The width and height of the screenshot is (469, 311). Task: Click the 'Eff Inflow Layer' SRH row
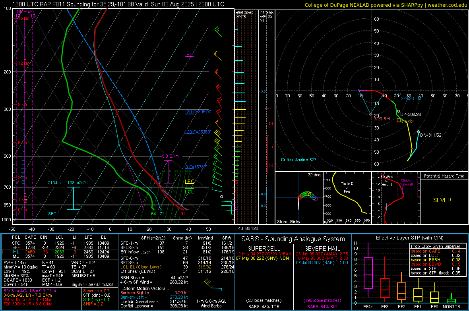(176, 252)
